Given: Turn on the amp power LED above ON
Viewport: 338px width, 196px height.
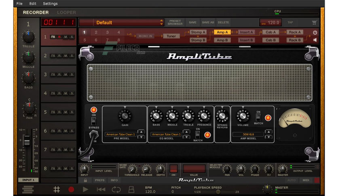Looking at the screenshot, I should click(93, 110).
